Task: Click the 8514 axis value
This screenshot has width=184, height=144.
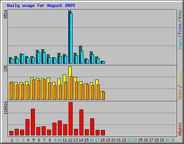Action: tap(5, 14)
